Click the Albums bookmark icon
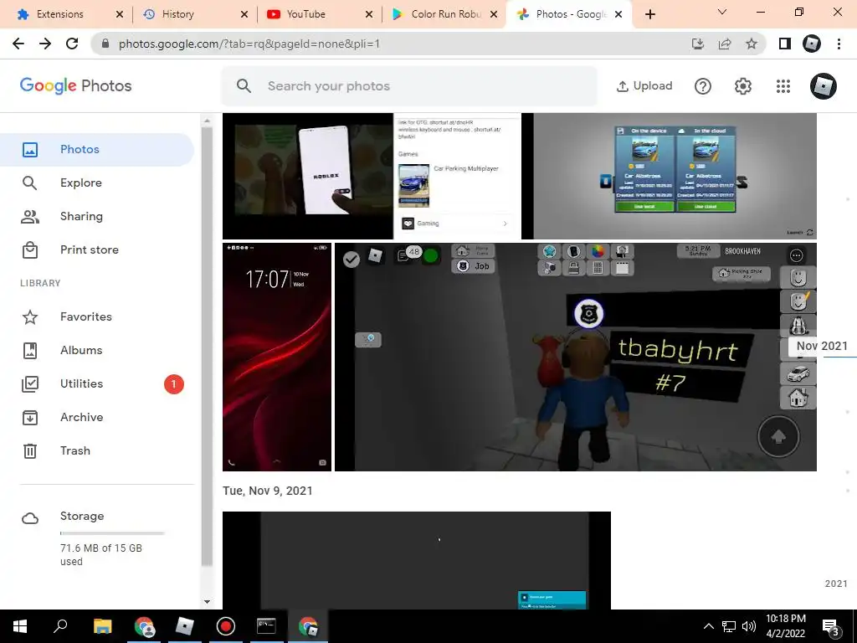Screen dimensions: 857x643 tap(30, 351)
